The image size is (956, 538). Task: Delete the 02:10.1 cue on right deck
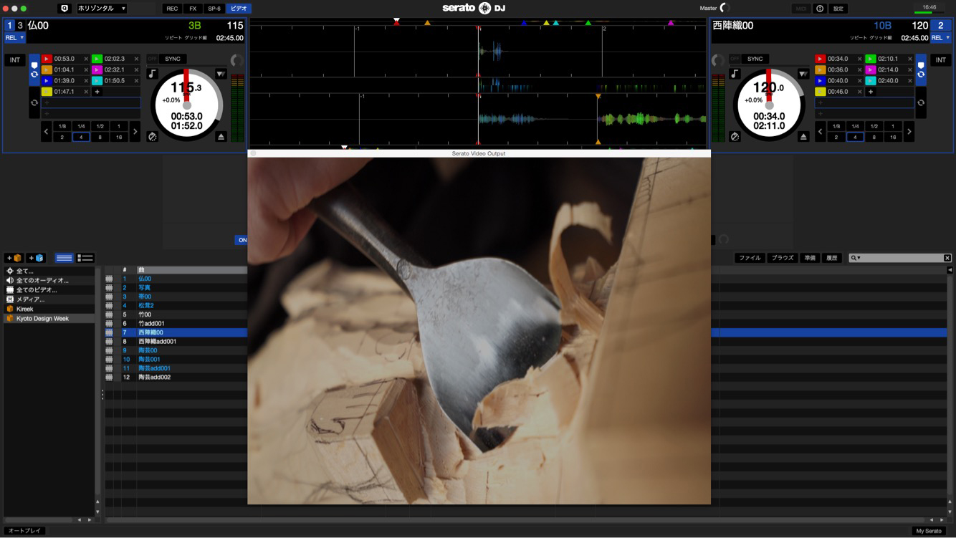(910, 59)
